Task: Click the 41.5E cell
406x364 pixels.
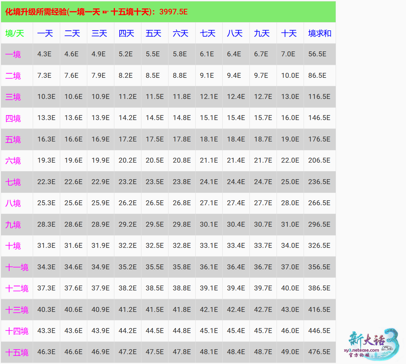Action: point(154,309)
